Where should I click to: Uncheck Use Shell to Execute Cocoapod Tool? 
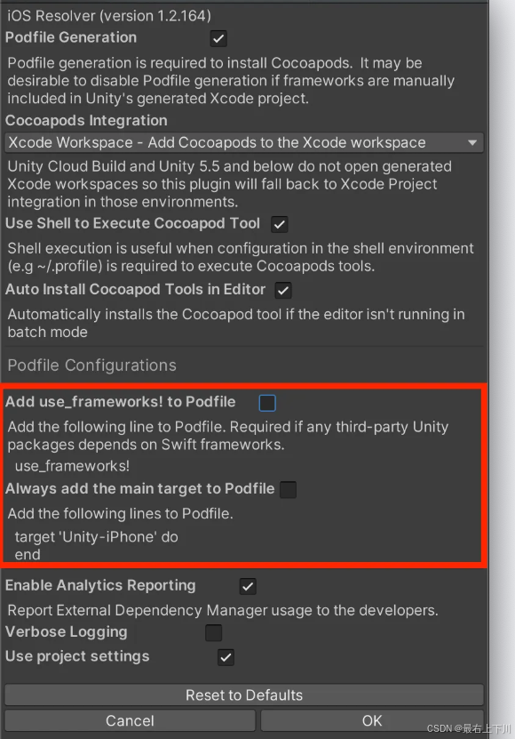[x=279, y=224]
